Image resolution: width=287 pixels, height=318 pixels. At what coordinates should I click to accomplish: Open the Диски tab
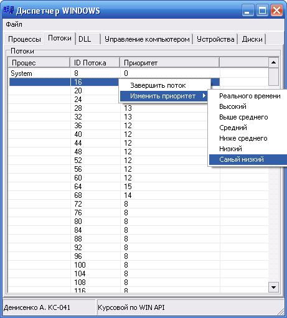252,39
